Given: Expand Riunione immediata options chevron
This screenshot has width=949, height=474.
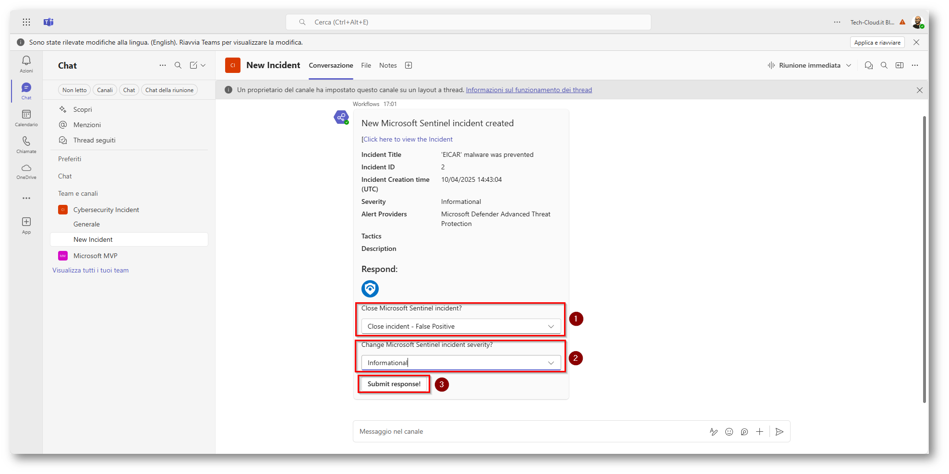Looking at the screenshot, I should click(849, 65).
